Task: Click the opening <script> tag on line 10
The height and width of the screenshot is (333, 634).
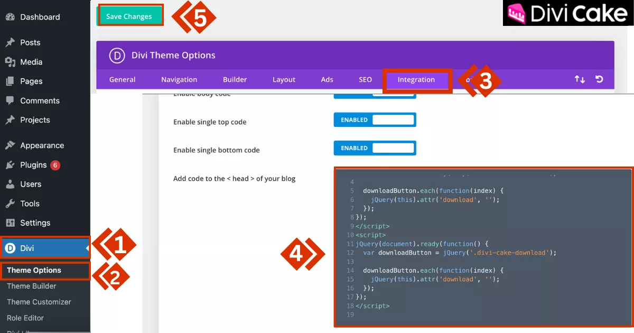Action: (370, 235)
